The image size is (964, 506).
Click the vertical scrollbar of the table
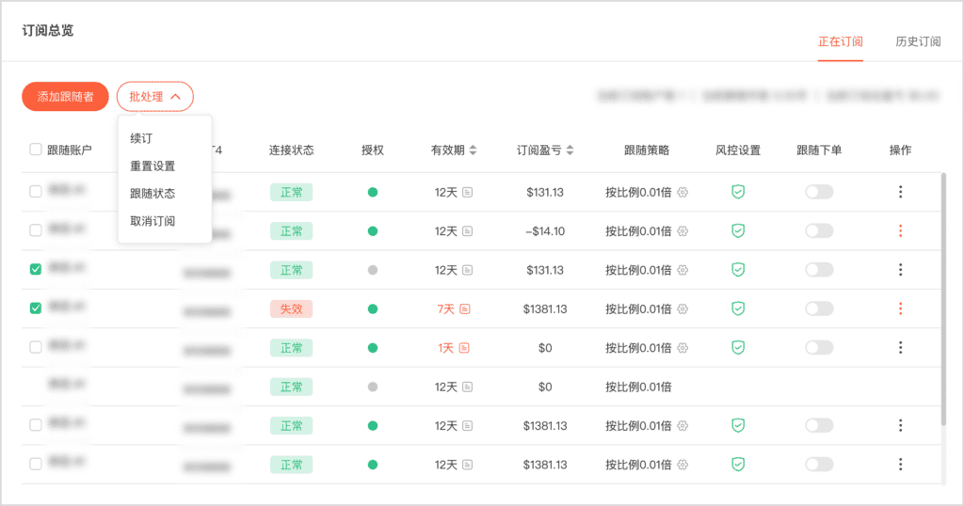click(943, 301)
